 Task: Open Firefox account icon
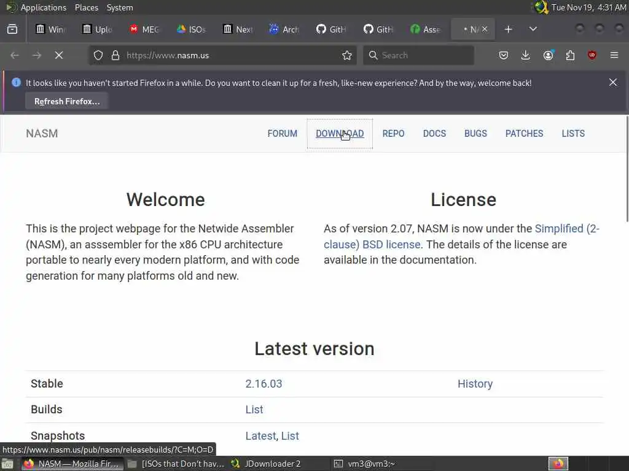(x=549, y=55)
